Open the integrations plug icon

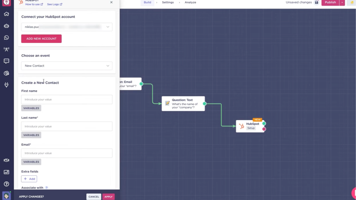click(x=6, y=85)
